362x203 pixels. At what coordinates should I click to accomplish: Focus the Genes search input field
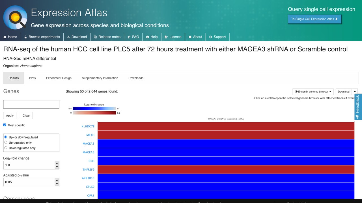[x=31, y=104]
